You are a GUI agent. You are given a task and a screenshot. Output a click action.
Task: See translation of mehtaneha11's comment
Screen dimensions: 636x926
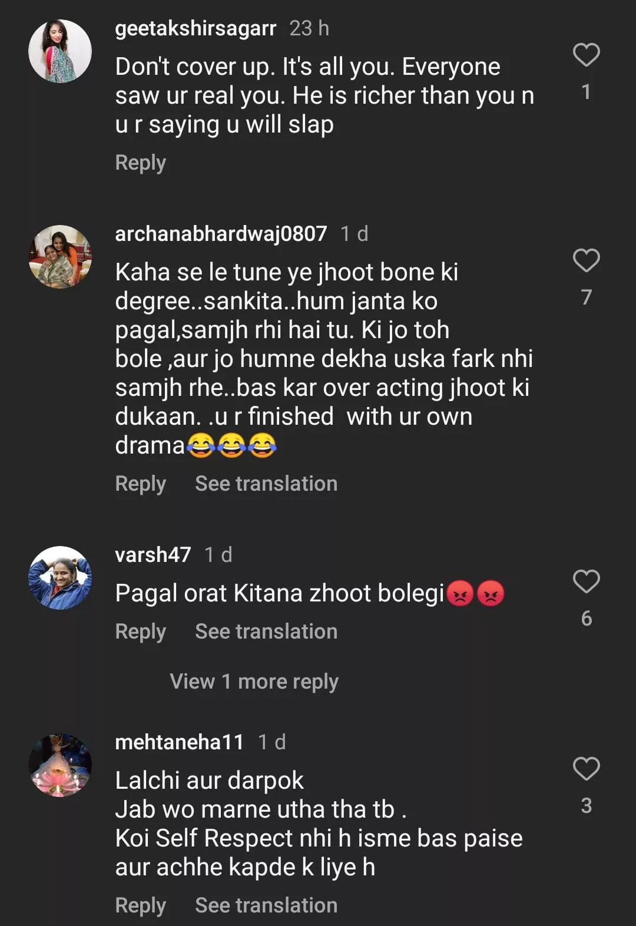point(266,905)
